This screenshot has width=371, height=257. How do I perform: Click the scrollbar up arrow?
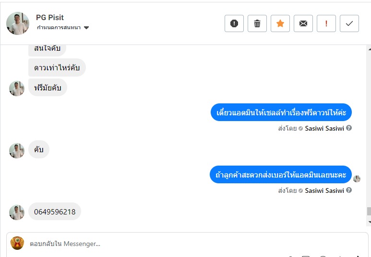[370, 49]
